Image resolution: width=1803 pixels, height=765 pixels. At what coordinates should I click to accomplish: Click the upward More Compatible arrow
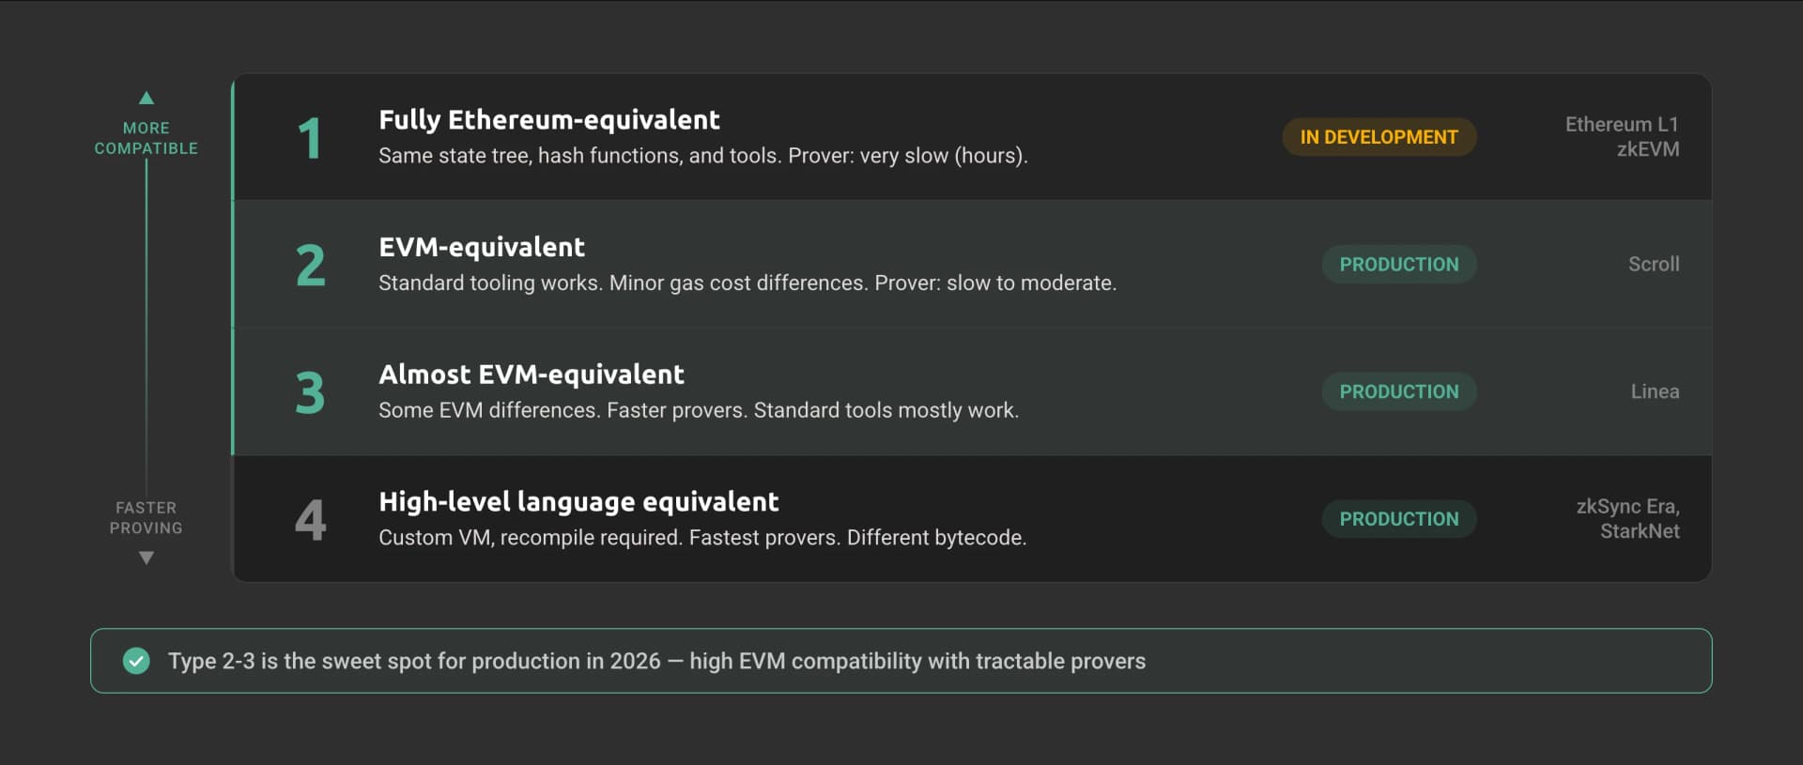[146, 98]
